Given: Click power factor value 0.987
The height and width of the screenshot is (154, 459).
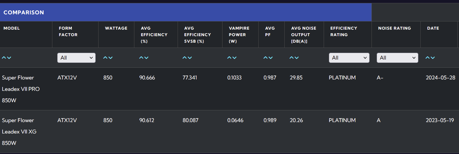Looking at the screenshot, I should point(270,77).
